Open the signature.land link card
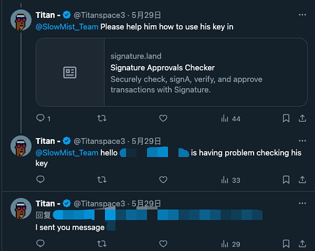Viewport: 315px width, 251px height. [x=171, y=72]
